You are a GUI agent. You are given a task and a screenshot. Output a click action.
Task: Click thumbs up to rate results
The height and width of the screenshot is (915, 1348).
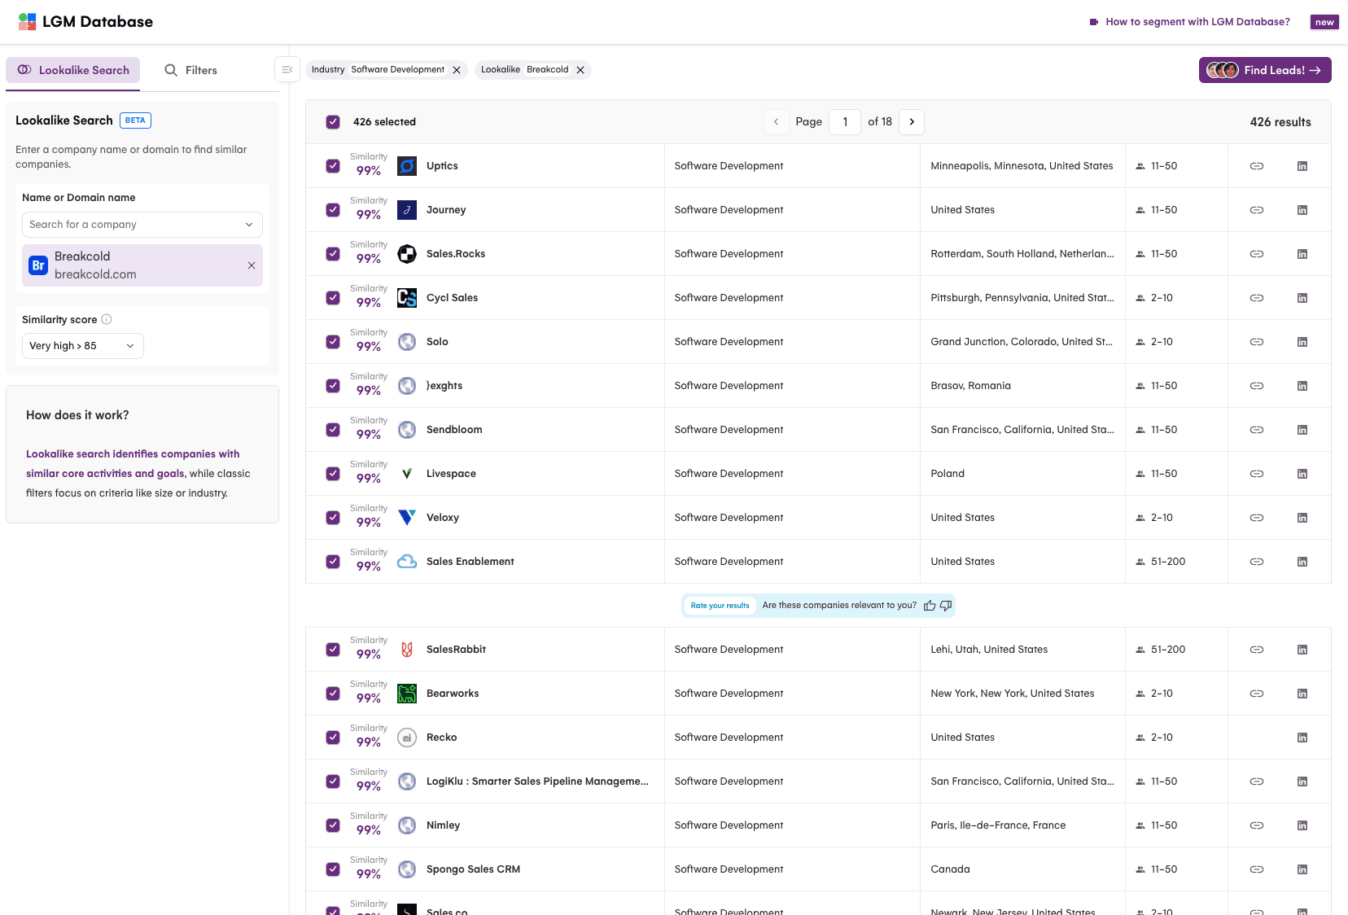click(x=930, y=606)
